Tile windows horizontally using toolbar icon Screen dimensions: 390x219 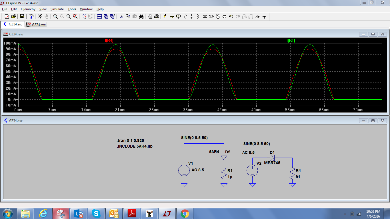coord(99,17)
